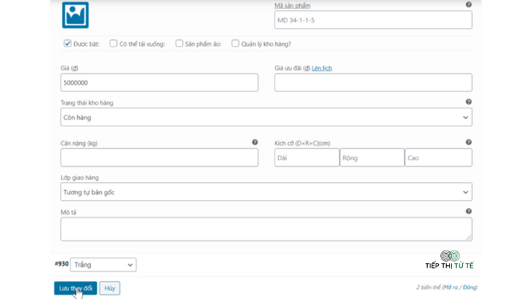Open the Lên lịch sale schedule link
The image size is (532, 299).
point(322,68)
